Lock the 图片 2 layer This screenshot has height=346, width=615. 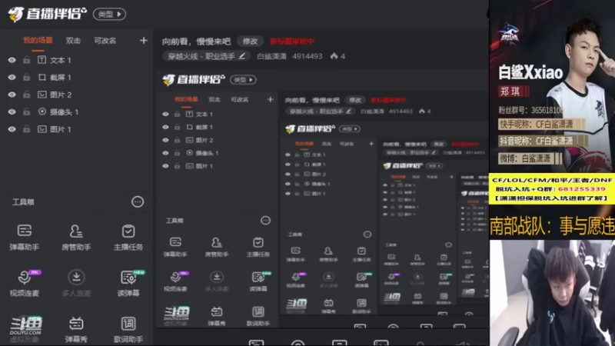point(26,95)
